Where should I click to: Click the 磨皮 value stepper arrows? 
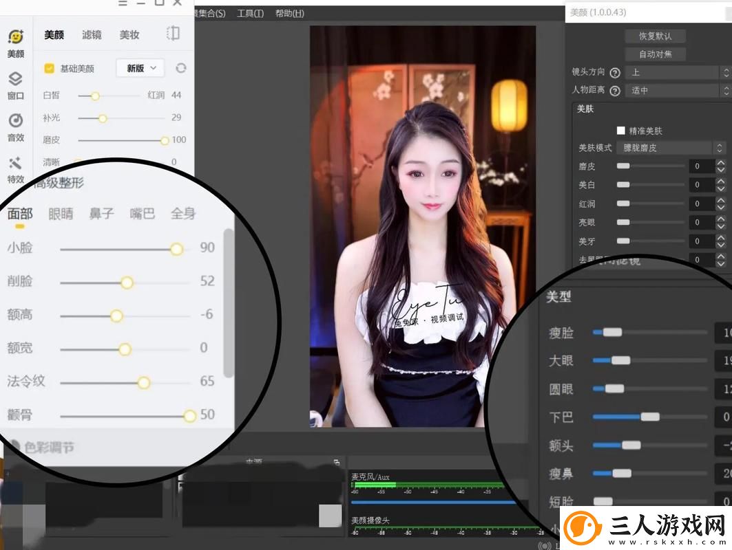(721, 166)
